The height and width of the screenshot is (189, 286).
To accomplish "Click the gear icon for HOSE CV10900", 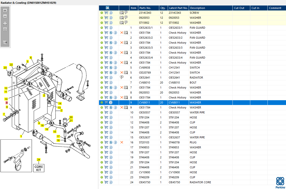I will [x=101, y=173].
